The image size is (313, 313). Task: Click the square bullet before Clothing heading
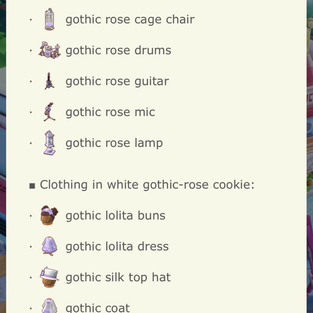point(32,186)
